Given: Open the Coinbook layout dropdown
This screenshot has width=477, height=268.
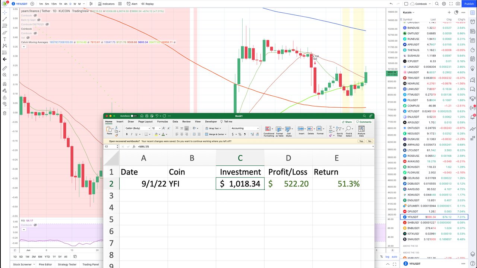Looking at the screenshot, I should click(421, 4).
